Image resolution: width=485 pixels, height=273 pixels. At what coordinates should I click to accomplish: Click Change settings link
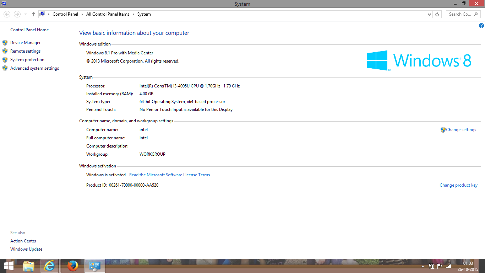click(461, 130)
